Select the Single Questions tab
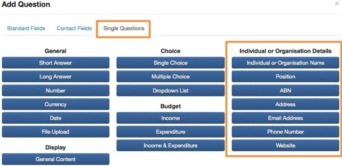This screenshot has width=342, height=166. click(124, 28)
